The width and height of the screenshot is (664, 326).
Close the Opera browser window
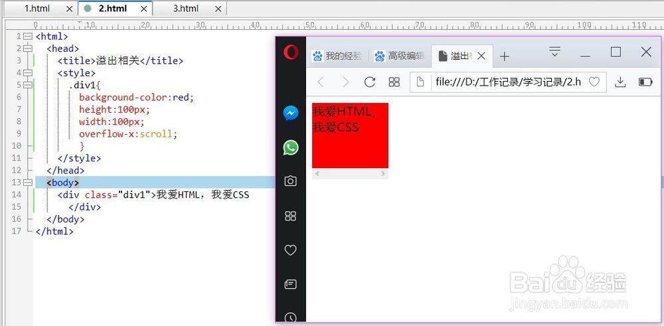(x=646, y=52)
